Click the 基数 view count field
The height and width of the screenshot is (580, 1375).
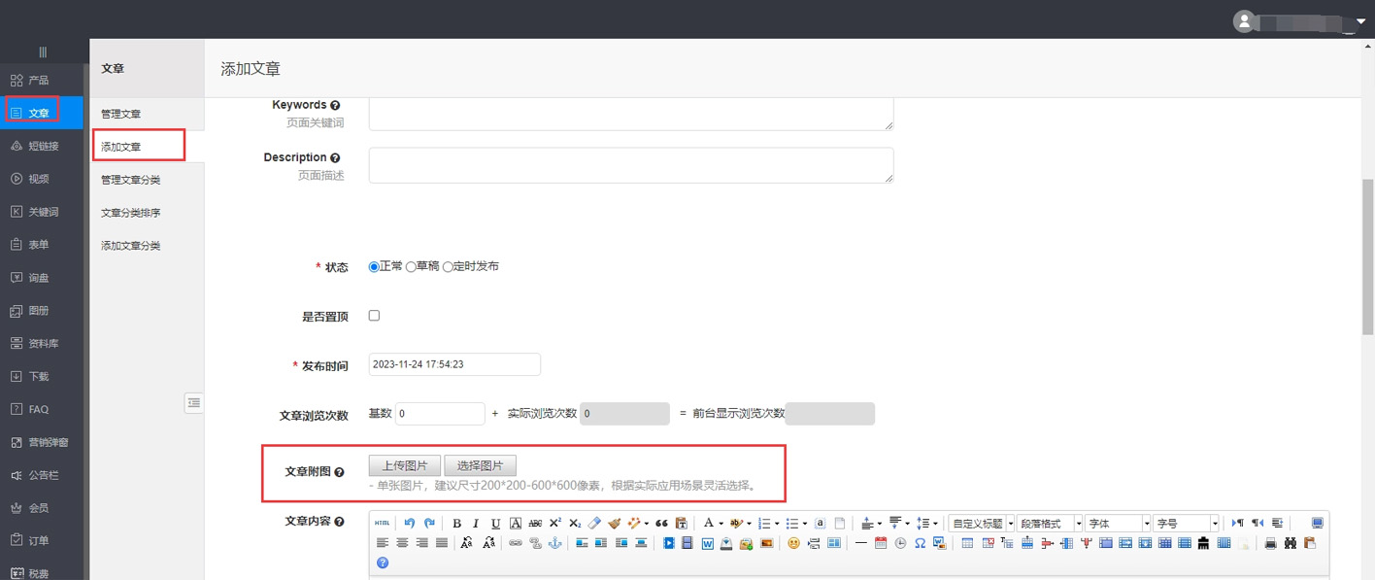[x=440, y=414]
